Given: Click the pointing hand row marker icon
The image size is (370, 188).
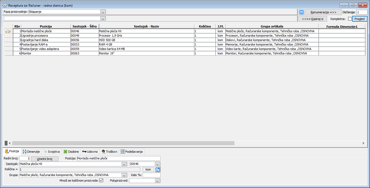Looking at the screenshot, I should 9,31.
